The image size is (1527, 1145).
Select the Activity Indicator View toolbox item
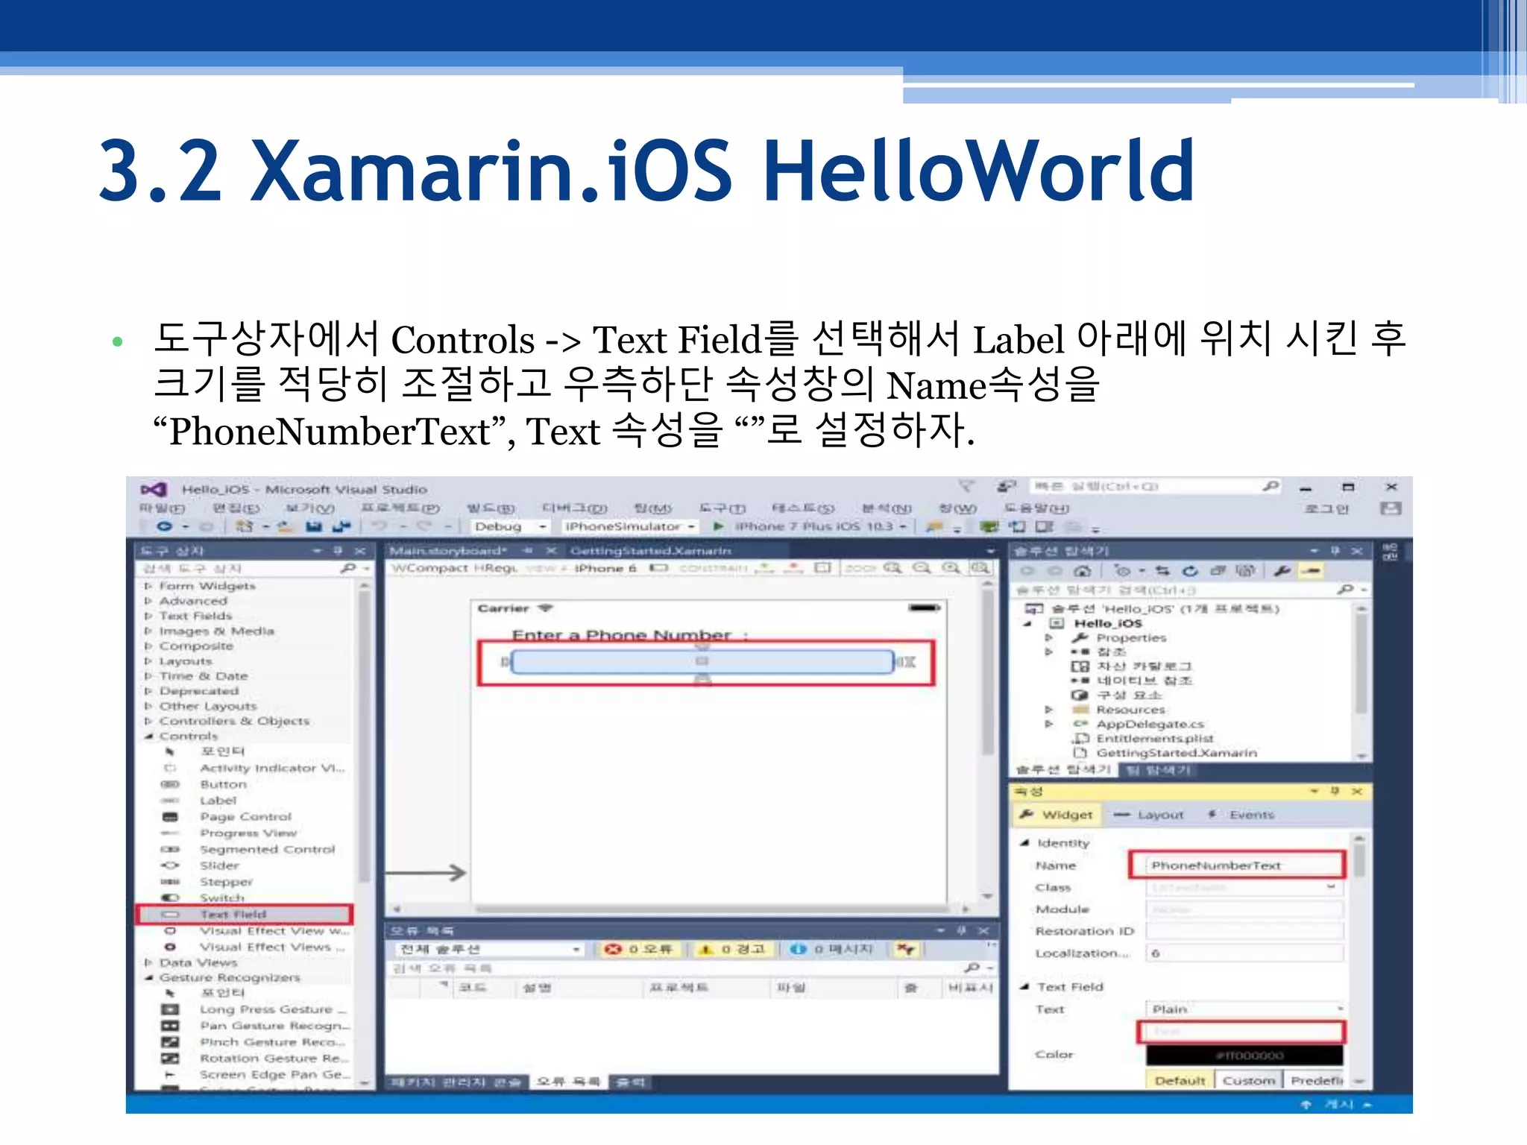(253, 768)
